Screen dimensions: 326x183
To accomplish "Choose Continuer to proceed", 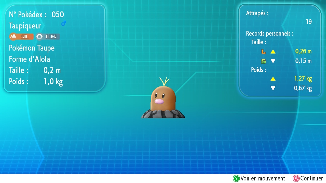I will 308,178.
